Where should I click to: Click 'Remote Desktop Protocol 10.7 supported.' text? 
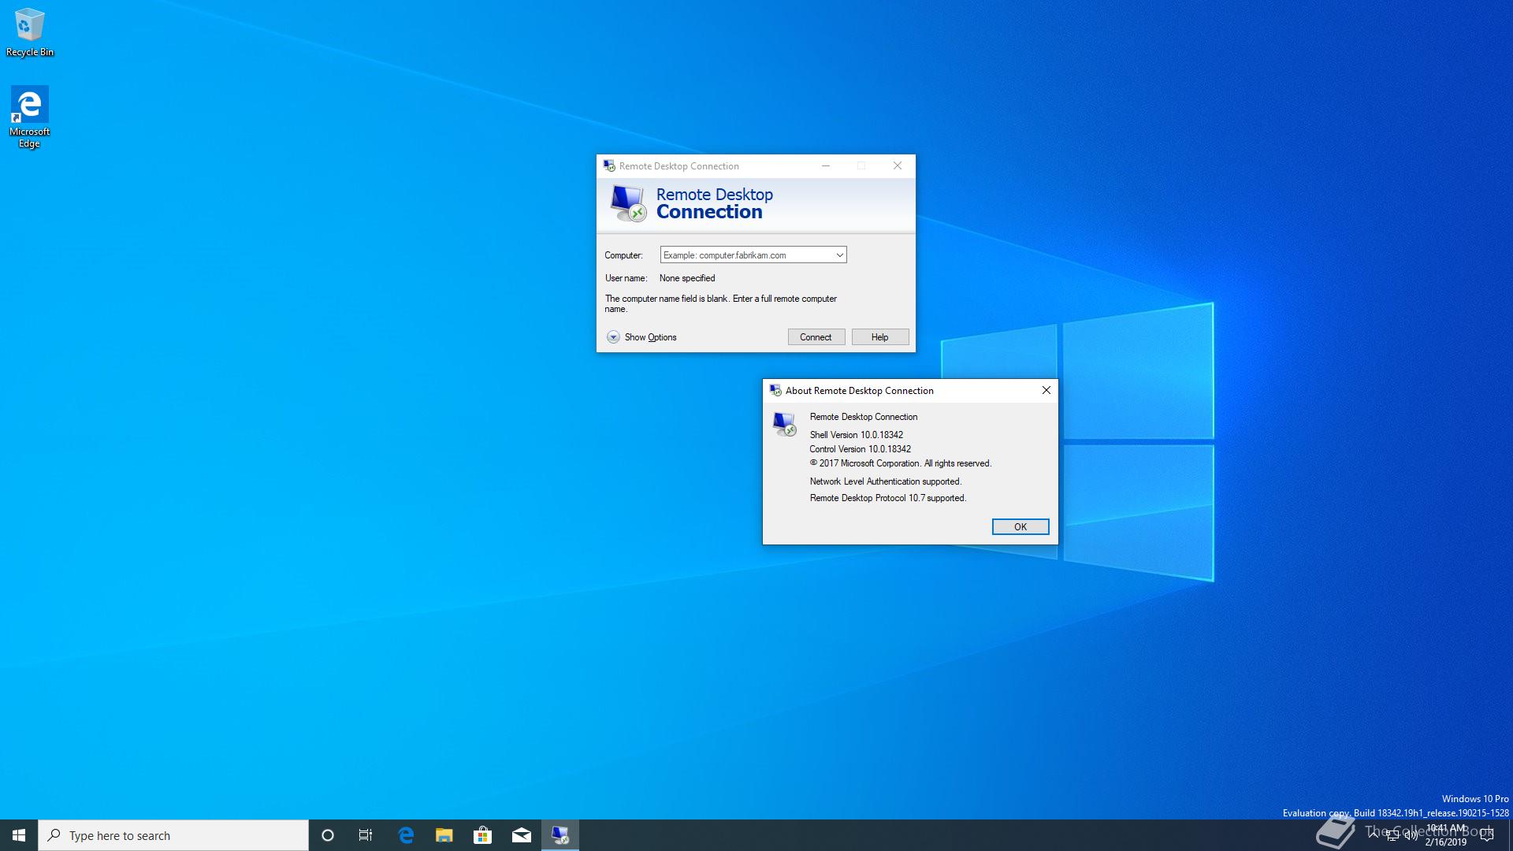(888, 498)
